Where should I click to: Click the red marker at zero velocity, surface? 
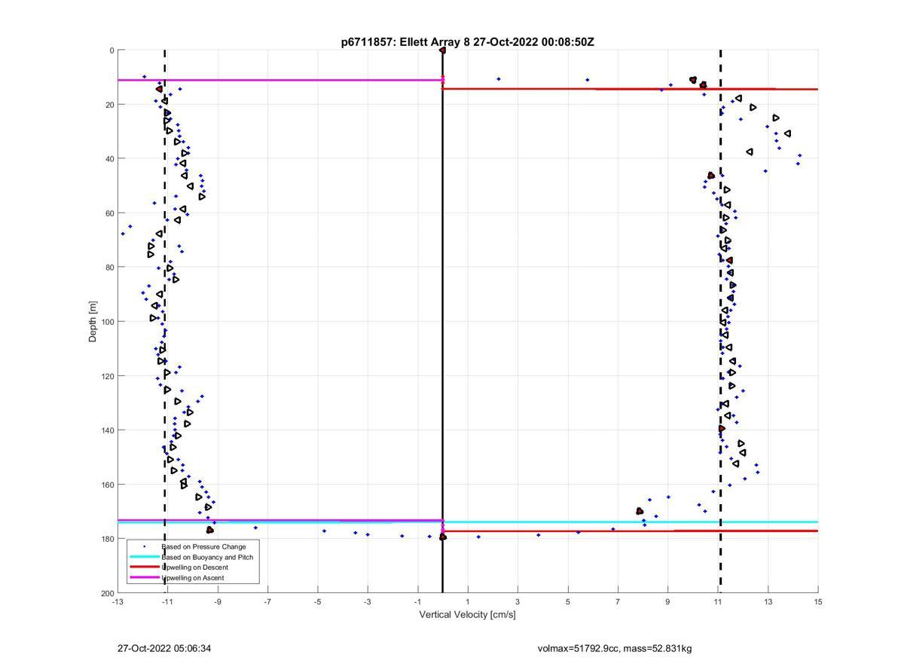coord(442,50)
